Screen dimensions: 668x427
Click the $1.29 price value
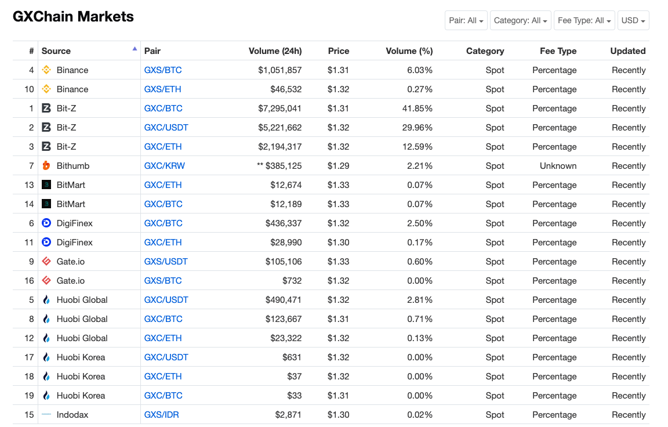coord(338,166)
